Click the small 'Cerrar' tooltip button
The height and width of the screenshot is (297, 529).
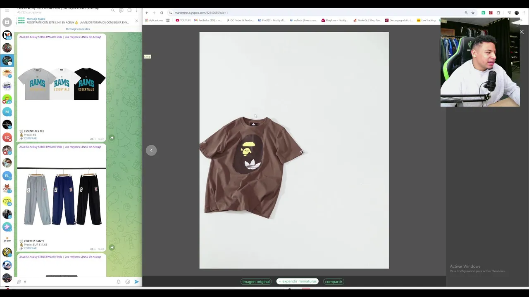pyautogui.click(x=147, y=57)
